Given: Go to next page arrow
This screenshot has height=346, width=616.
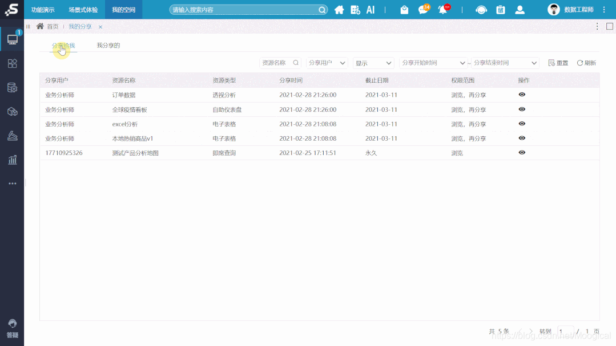Looking at the screenshot, I should click(x=531, y=332).
